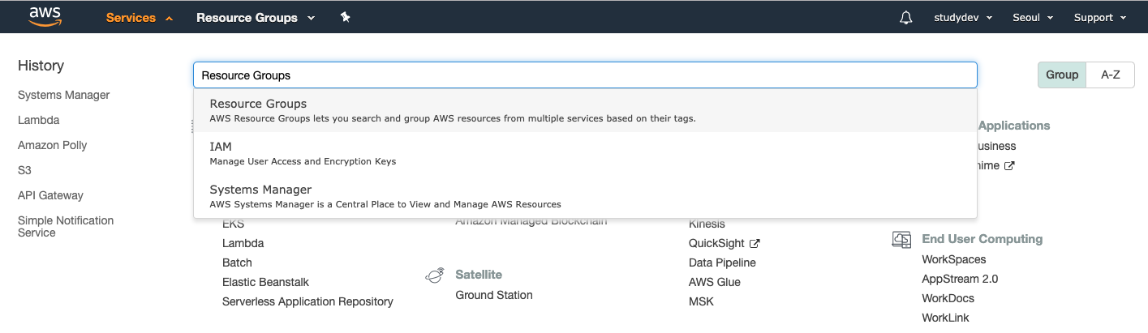Open WorkDocs service link
The image size is (1148, 333).
coord(948,298)
